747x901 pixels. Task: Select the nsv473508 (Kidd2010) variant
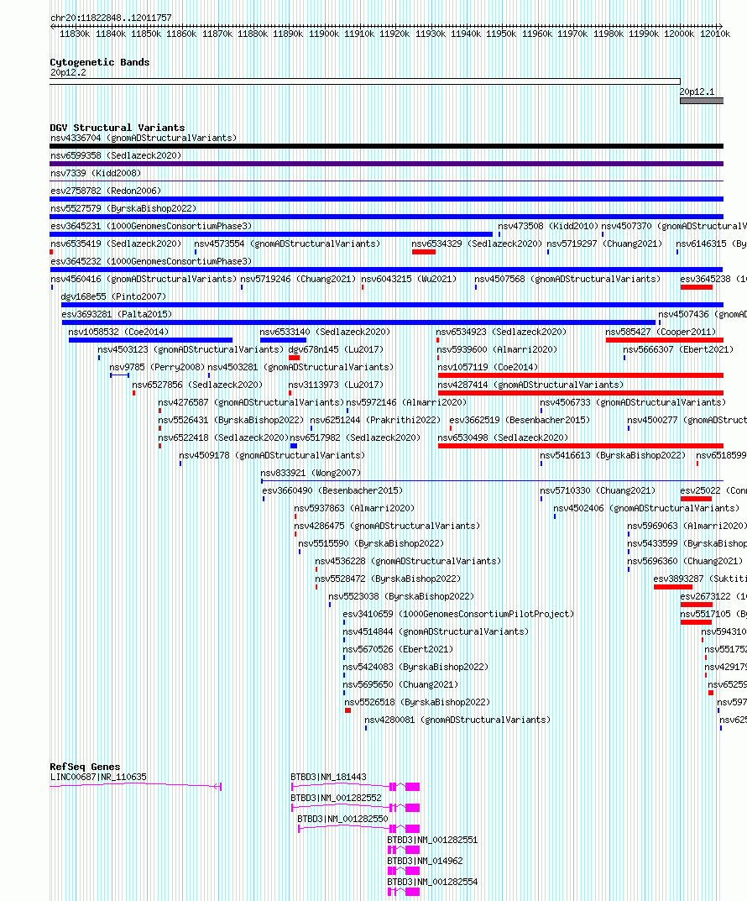pyautogui.click(x=548, y=226)
